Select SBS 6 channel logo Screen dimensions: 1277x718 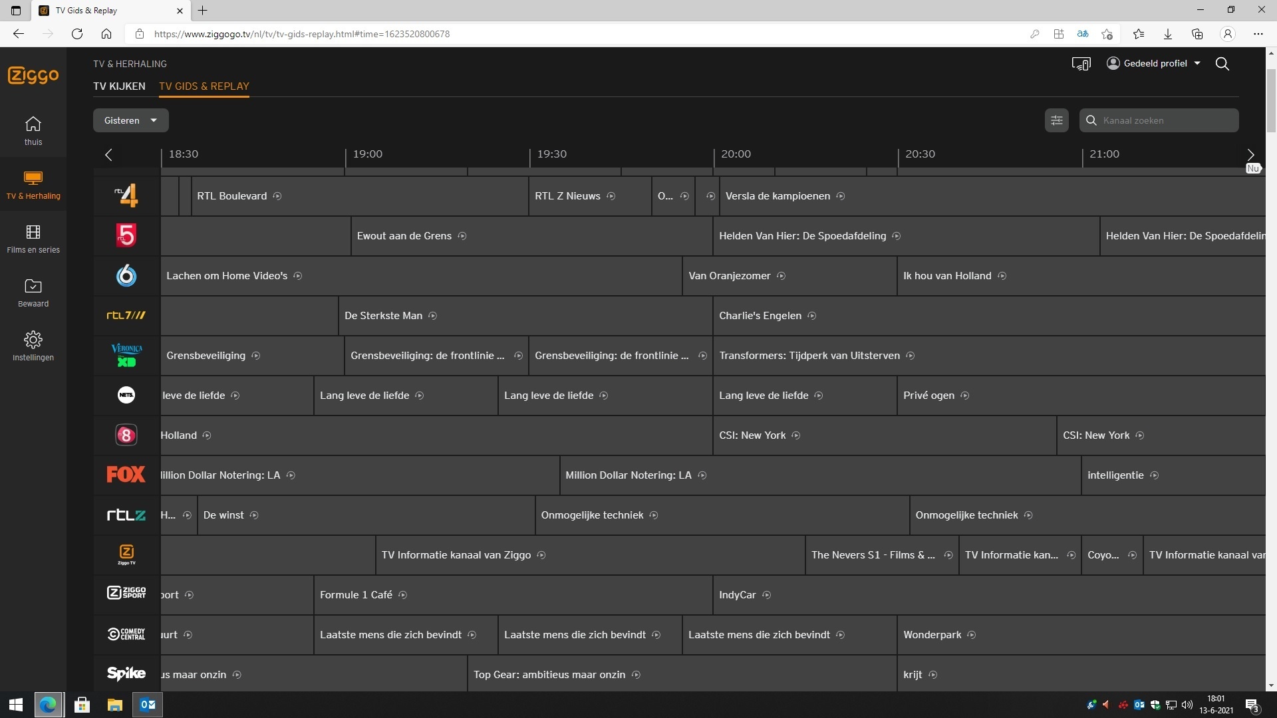tap(126, 276)
